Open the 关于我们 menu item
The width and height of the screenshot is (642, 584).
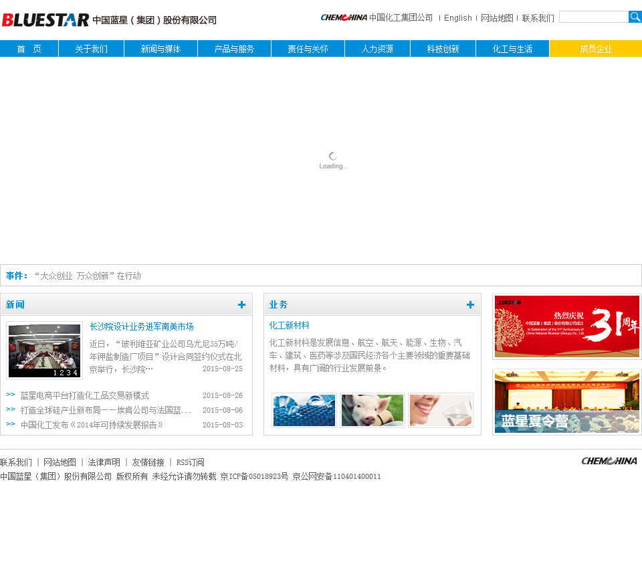92,49
